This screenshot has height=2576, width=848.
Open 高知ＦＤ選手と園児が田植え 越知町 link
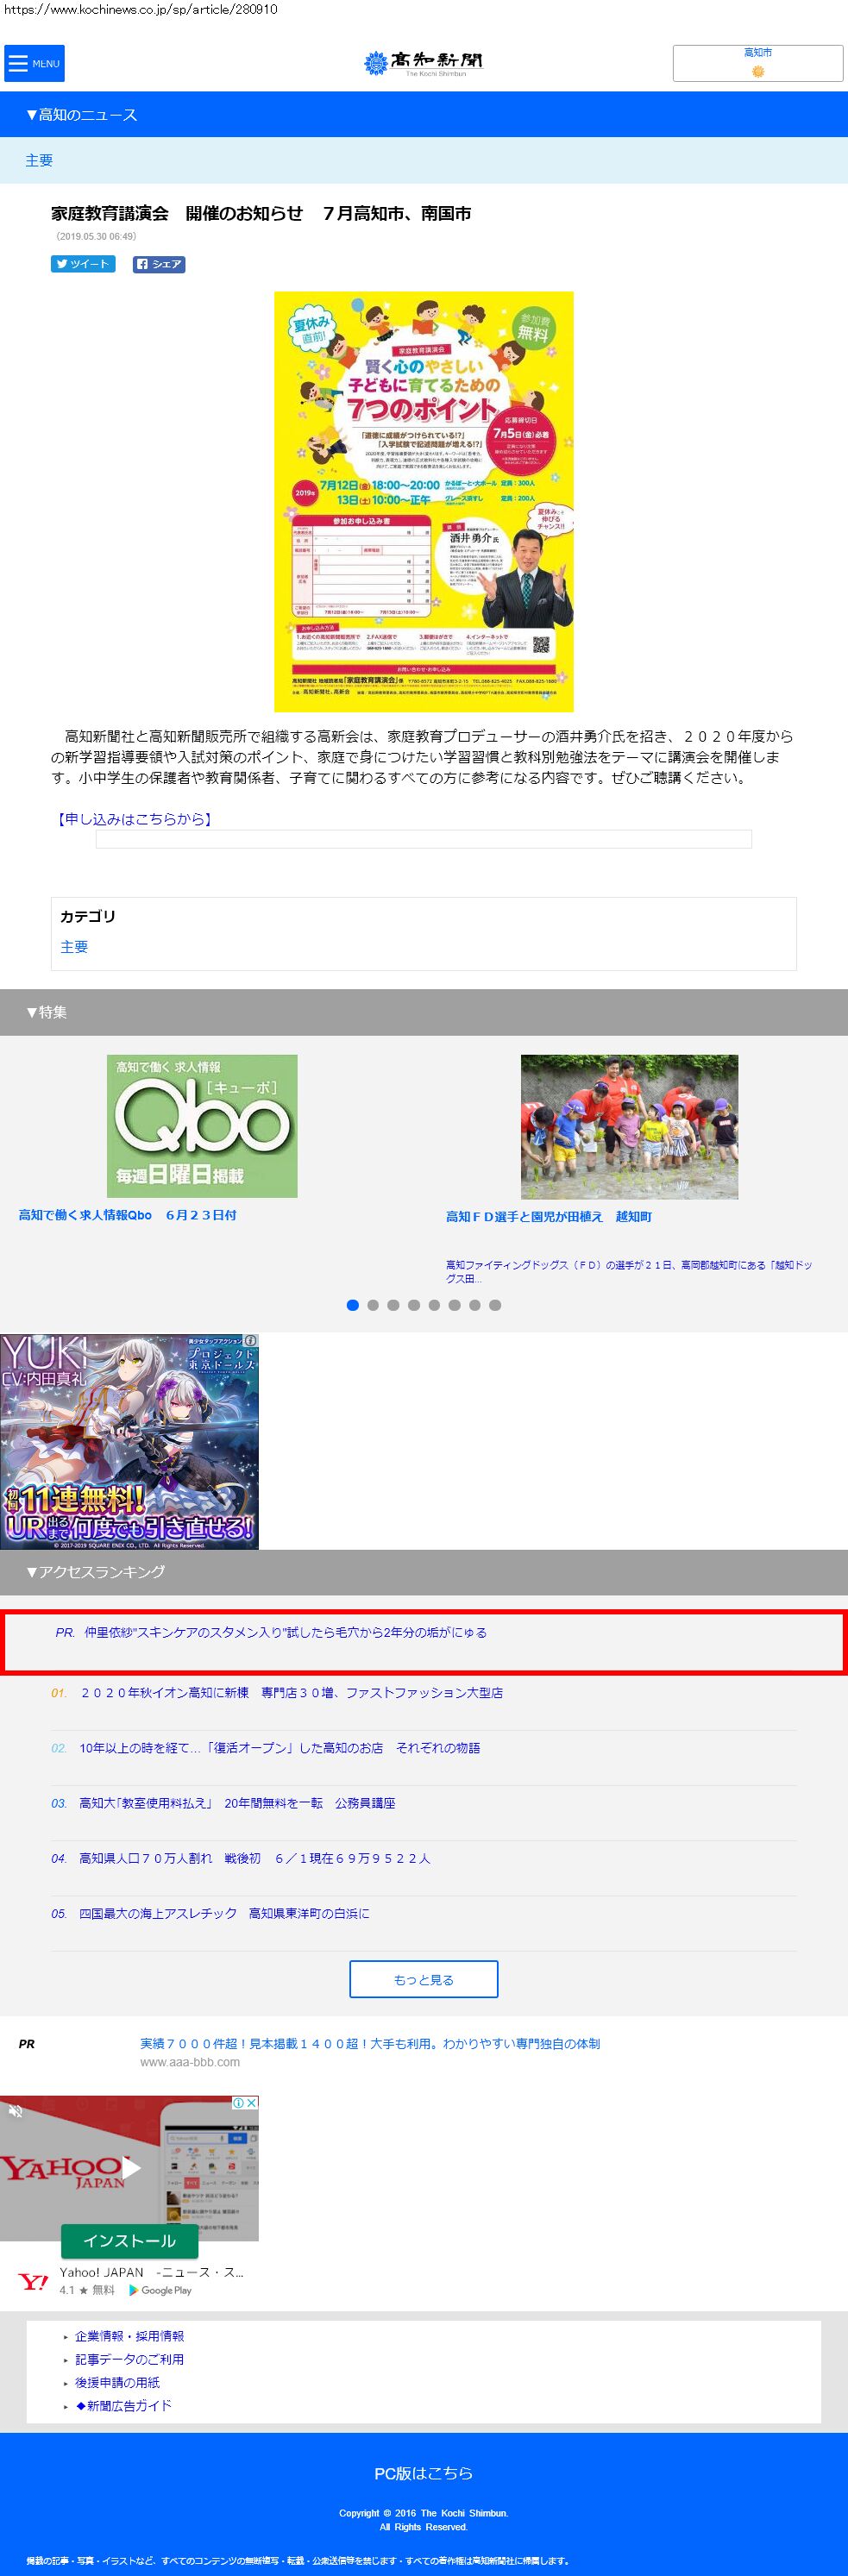coord(549,1216)
